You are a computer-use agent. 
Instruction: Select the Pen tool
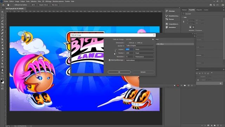pyautogui.click(x=2, y=58)
